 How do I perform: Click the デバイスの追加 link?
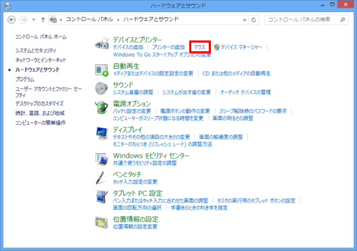128,47
